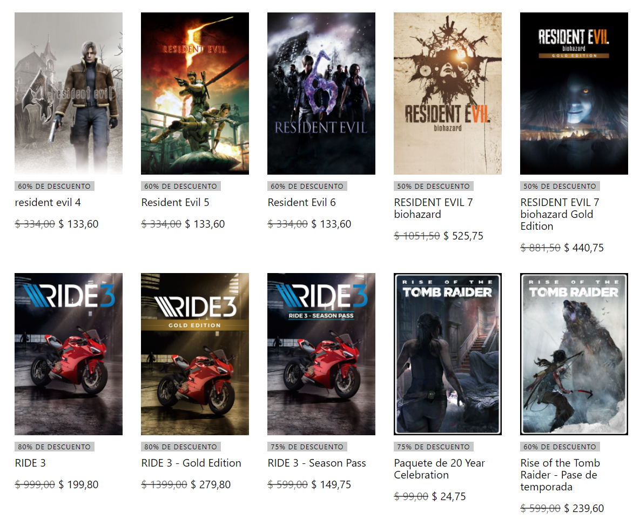Select the RIDE 3 Gold Edition cover
This screenshot has width=633, height=525.
[195, 354]
